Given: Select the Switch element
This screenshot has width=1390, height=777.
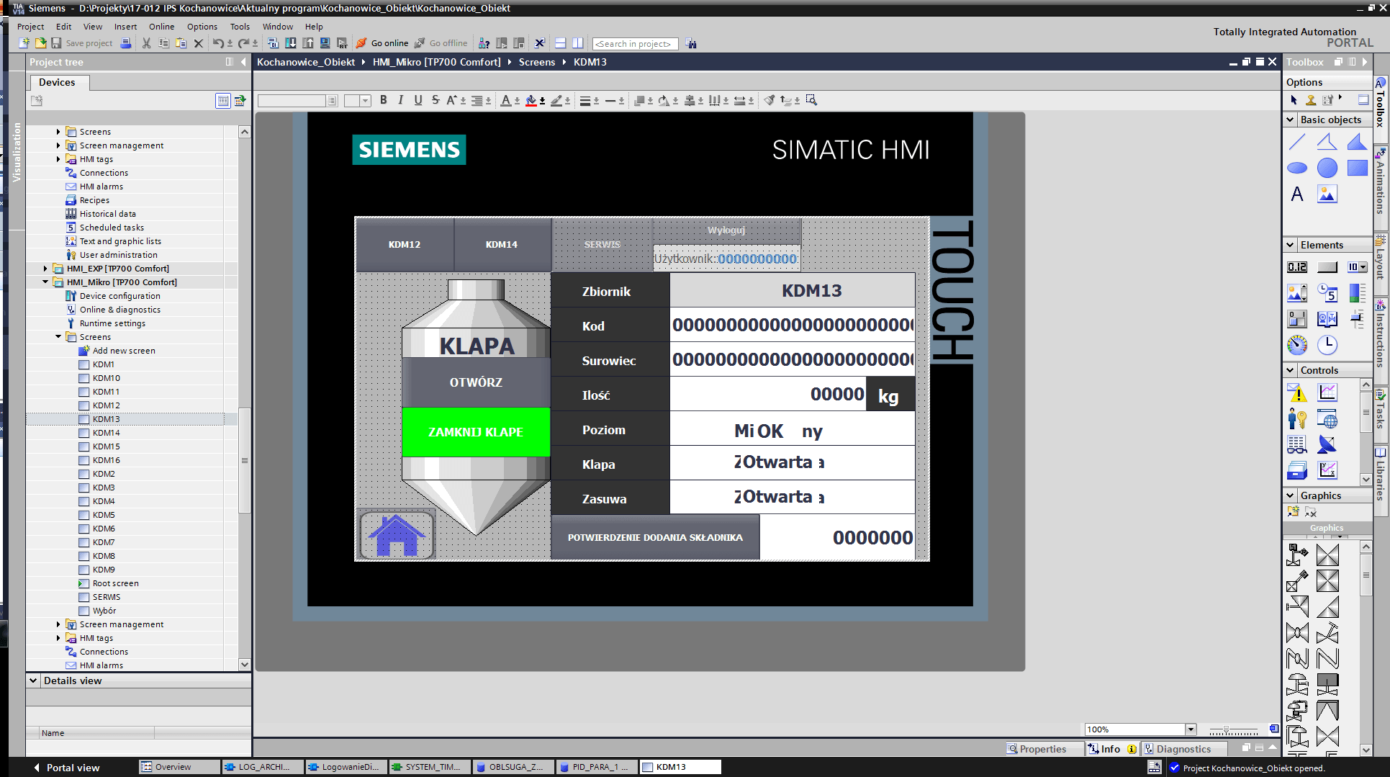Looking at the screenshot, I should (x=1297, y=319).
